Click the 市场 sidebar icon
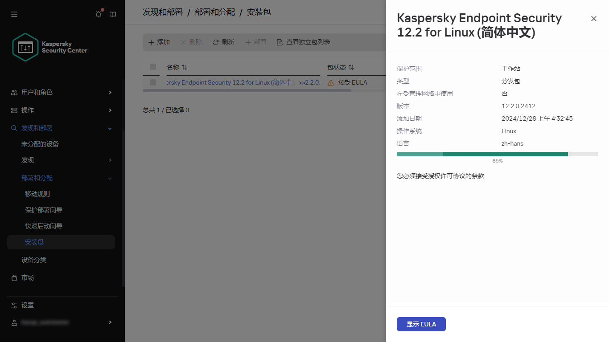 [x=14, y=277]
